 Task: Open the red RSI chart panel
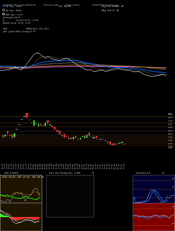154,217
